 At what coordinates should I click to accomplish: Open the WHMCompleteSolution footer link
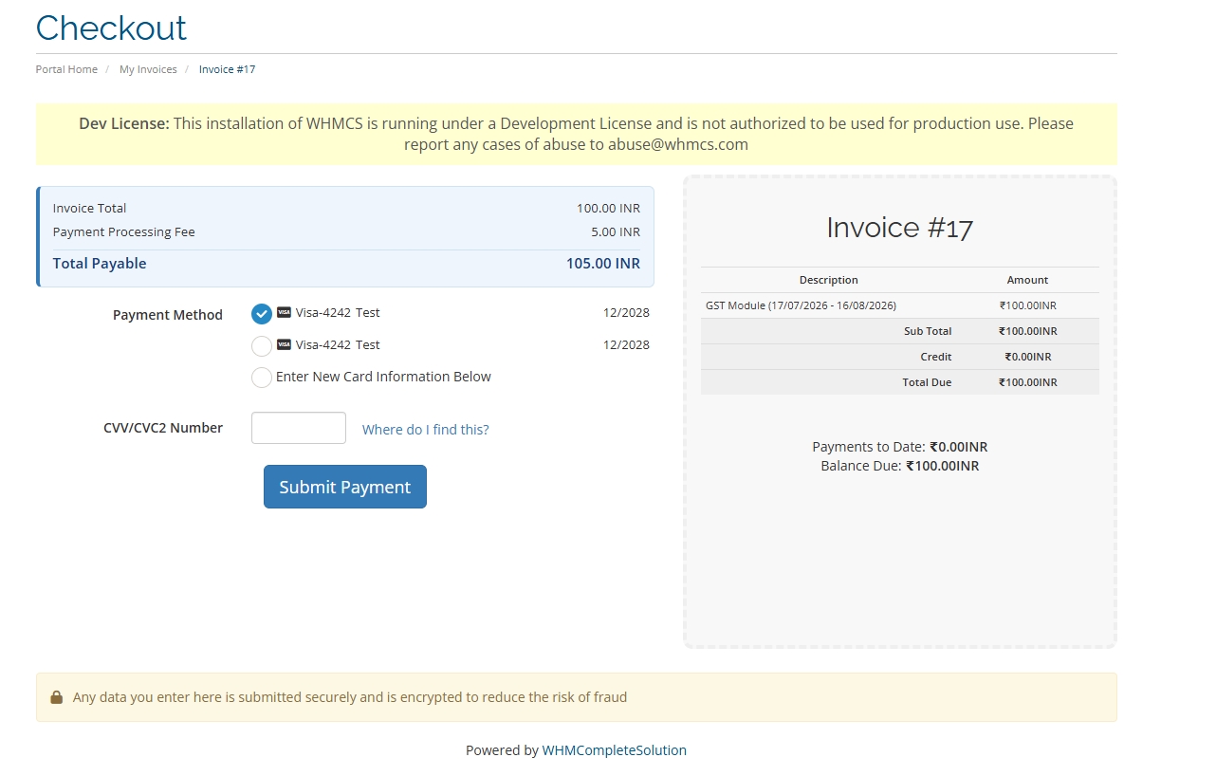coord(614,750)
